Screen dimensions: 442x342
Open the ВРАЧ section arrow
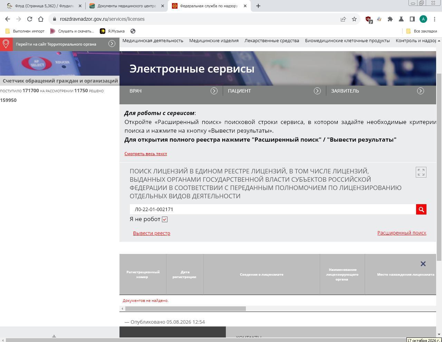pyautogui.click(x=214, y=91)
